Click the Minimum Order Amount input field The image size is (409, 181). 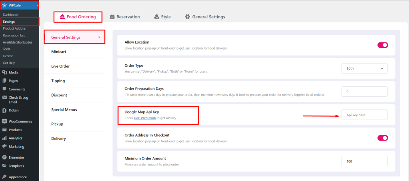pyautogui.click(x=364, y=161)
